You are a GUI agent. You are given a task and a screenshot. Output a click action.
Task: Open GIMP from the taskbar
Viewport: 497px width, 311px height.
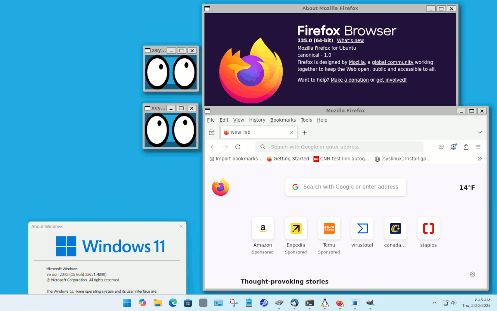(x=370, y=302)
